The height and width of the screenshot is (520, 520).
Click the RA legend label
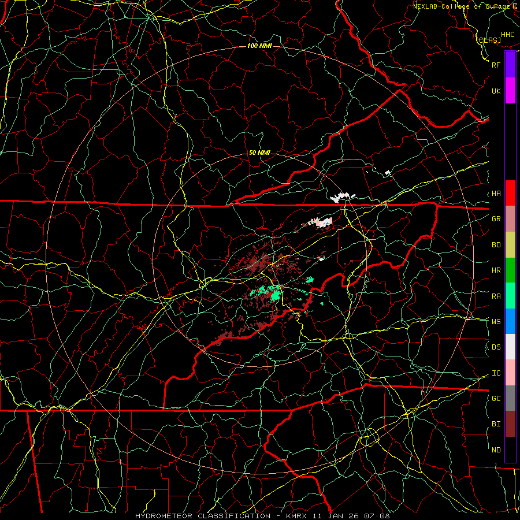click(496, 296)
